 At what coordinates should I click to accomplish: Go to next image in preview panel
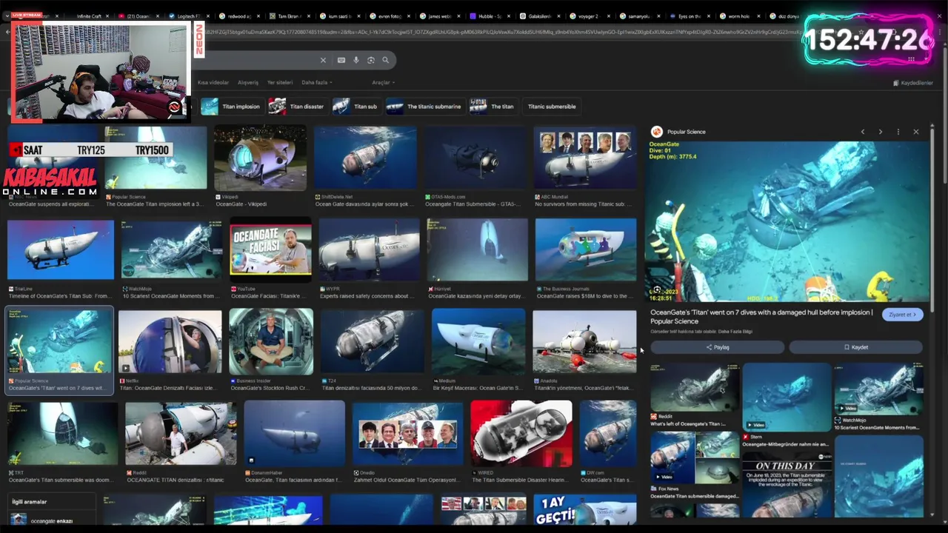[880, 132]
